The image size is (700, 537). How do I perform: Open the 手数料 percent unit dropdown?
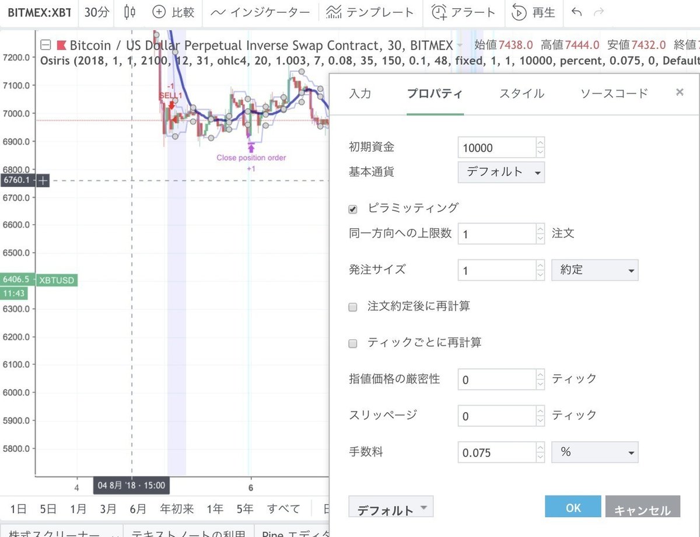point(594,452)
